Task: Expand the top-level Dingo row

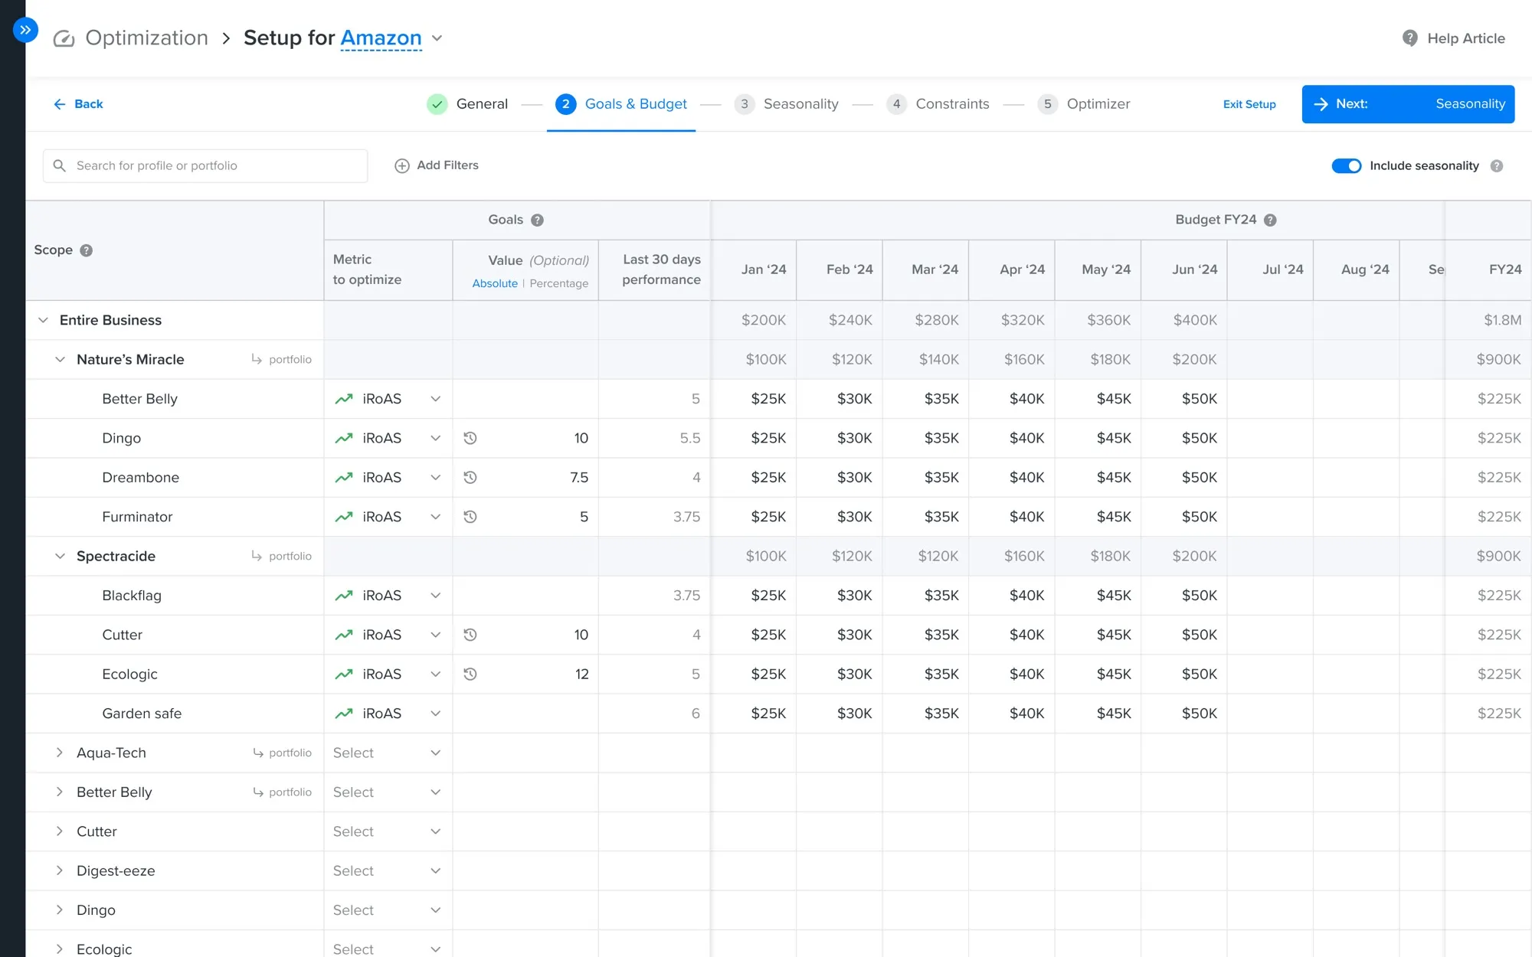Action: coord(60,910)
